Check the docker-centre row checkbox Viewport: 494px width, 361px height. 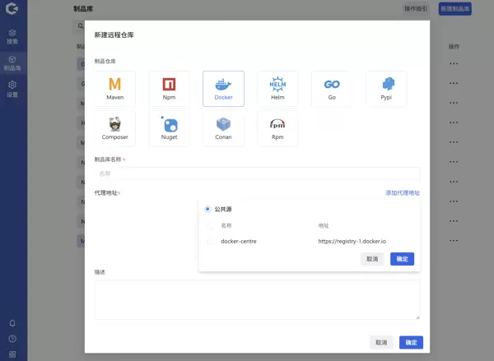point(212,241)
